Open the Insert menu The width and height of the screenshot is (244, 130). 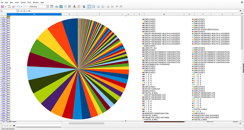point(17,2)
